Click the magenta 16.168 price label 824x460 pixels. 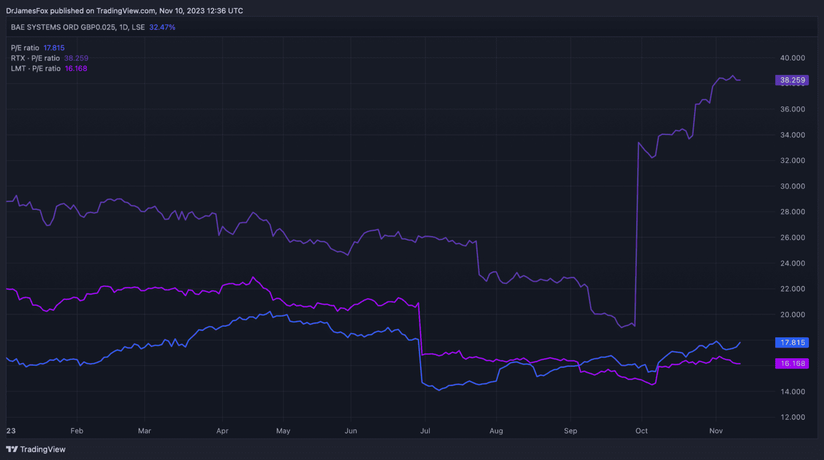click(792, 364)
